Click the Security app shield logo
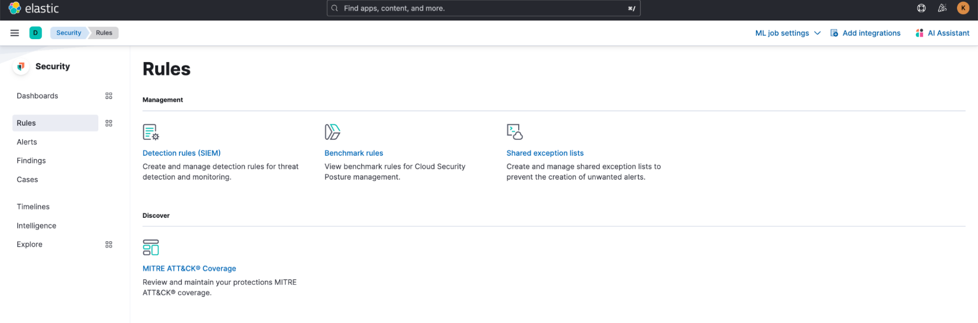The height and width of the screenshot is (323, 978). pyautogui.click(x=21, y=66)
